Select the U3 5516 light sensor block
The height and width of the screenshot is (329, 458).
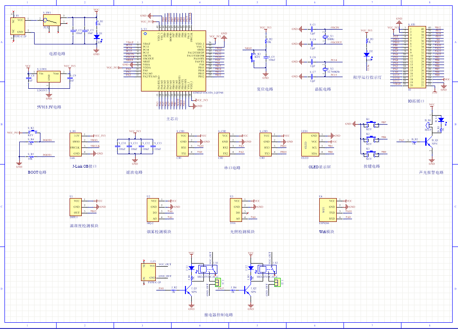click(236, 210)
